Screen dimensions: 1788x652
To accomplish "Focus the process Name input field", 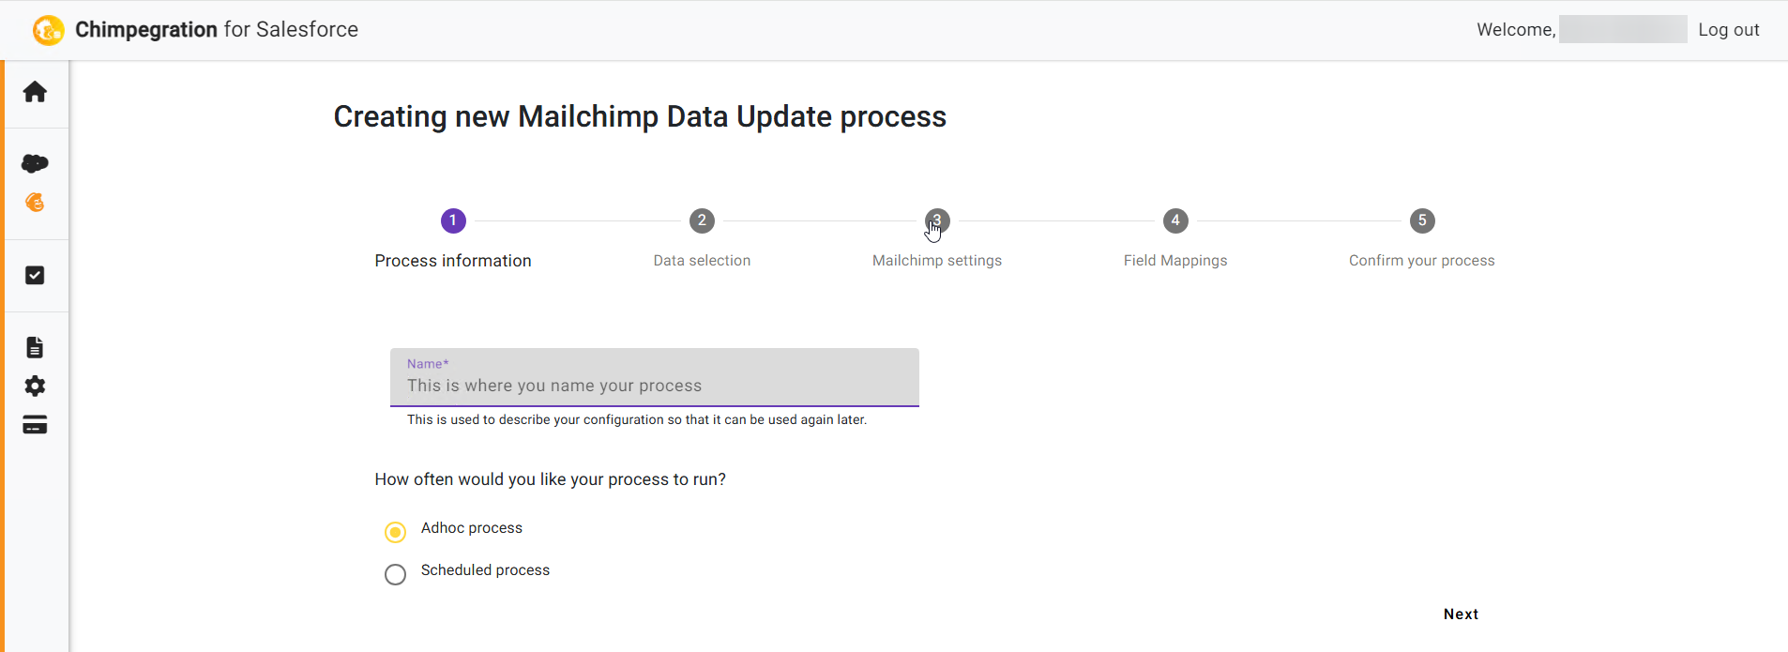I will tap(655, 377).
